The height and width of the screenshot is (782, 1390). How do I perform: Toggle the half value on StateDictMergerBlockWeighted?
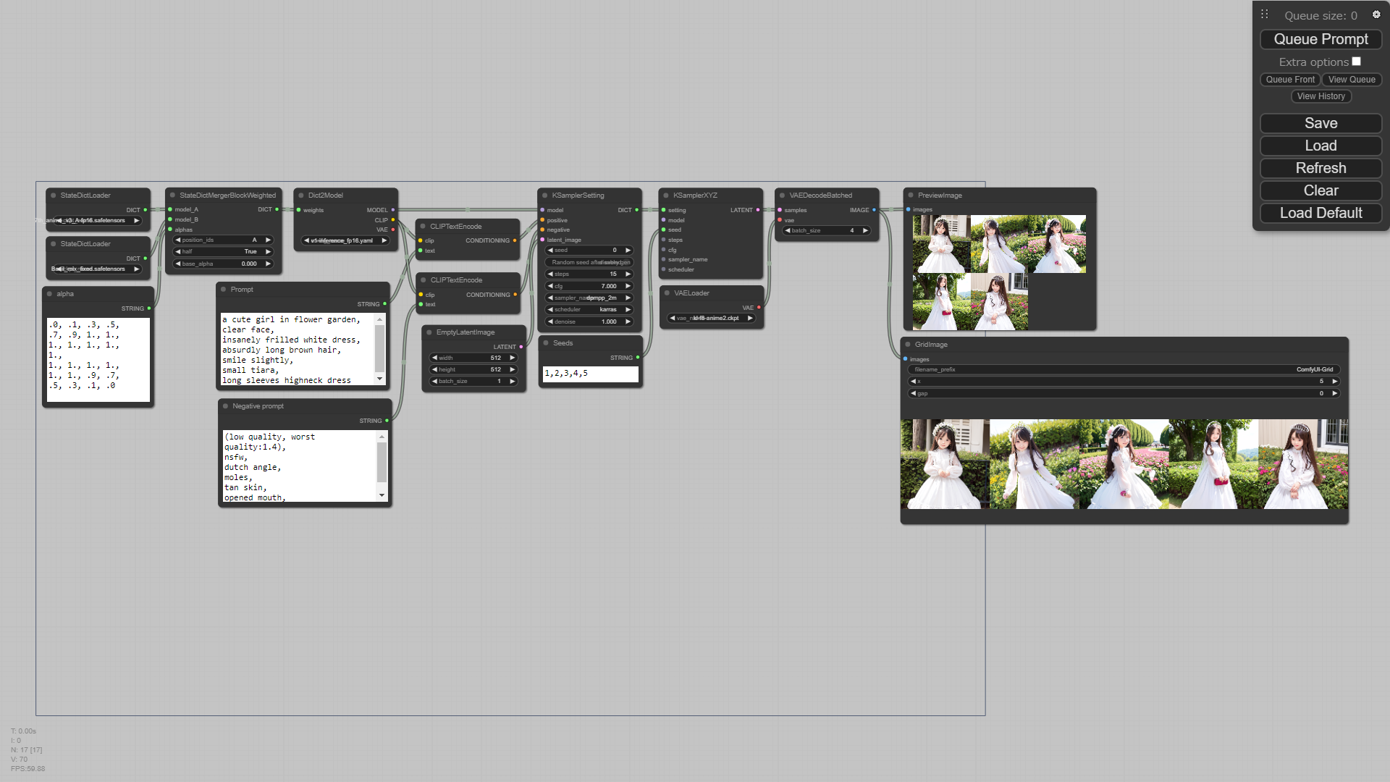[223, 251]
